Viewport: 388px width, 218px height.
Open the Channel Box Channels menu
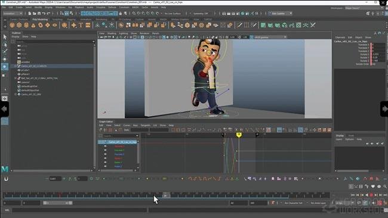pos(340,38)
